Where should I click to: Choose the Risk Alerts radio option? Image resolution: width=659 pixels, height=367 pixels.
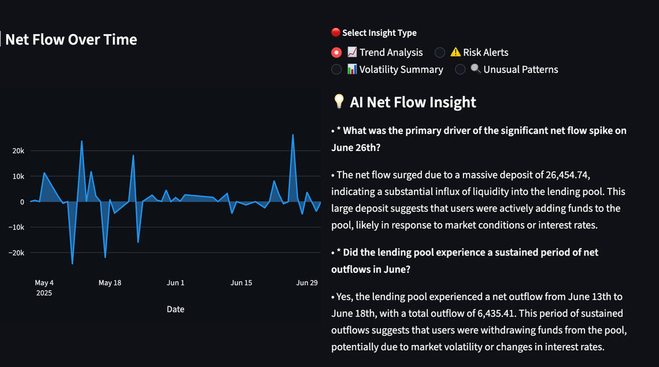click(x=440, y=53)
